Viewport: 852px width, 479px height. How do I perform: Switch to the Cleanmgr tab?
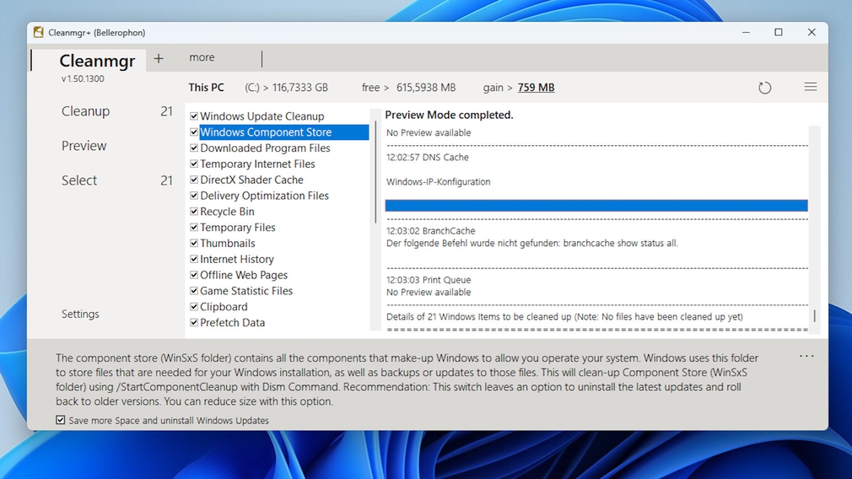tap(97, 60)
